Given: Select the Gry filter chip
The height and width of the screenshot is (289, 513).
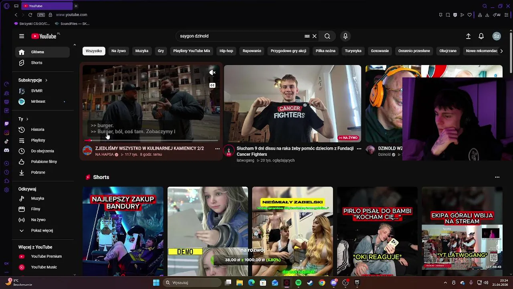Looking at the screenshot, I should pos(161,51).
